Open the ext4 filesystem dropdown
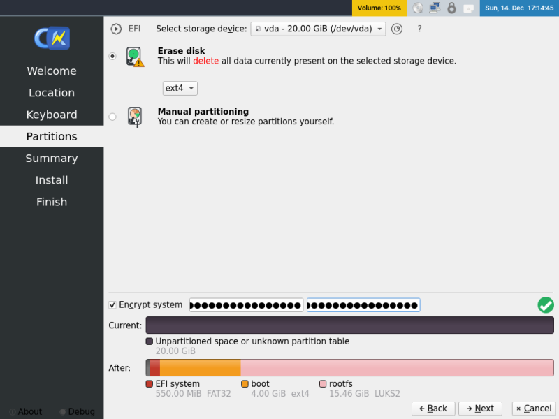The image size is (559, 419). click(x=180, y=88)
